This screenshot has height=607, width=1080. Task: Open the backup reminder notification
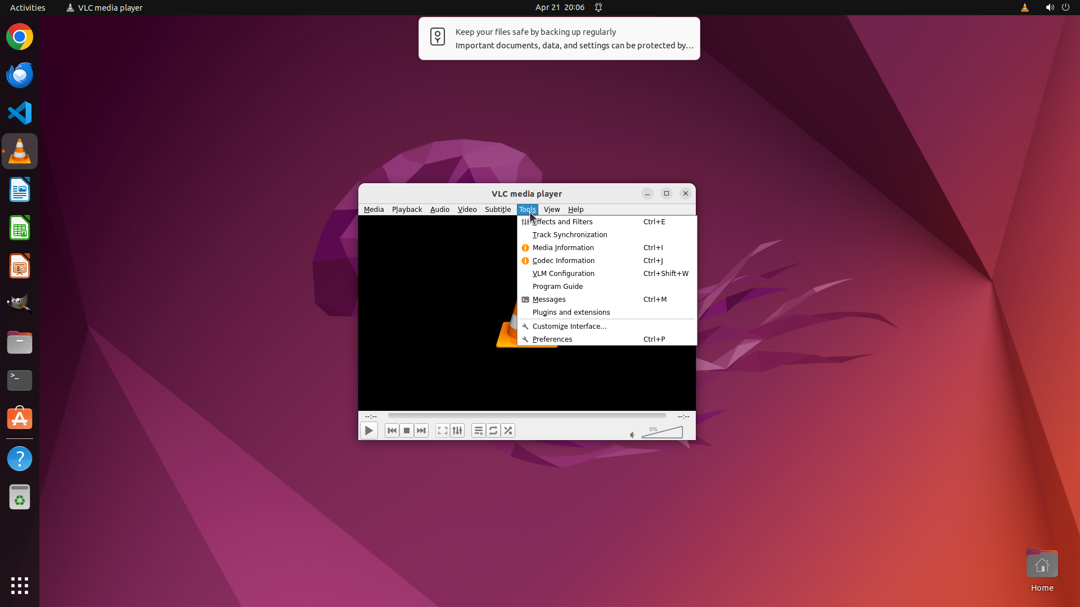[559, 38]
